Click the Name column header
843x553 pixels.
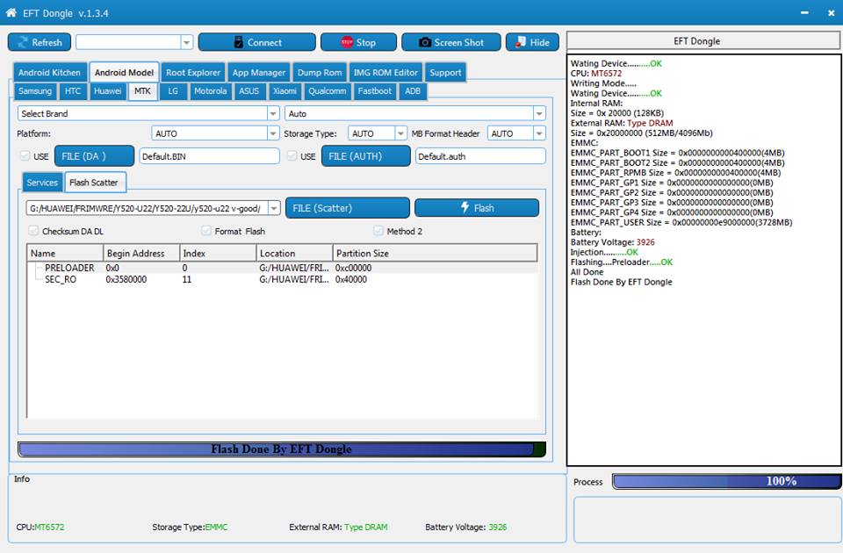(x=65, y=253)
